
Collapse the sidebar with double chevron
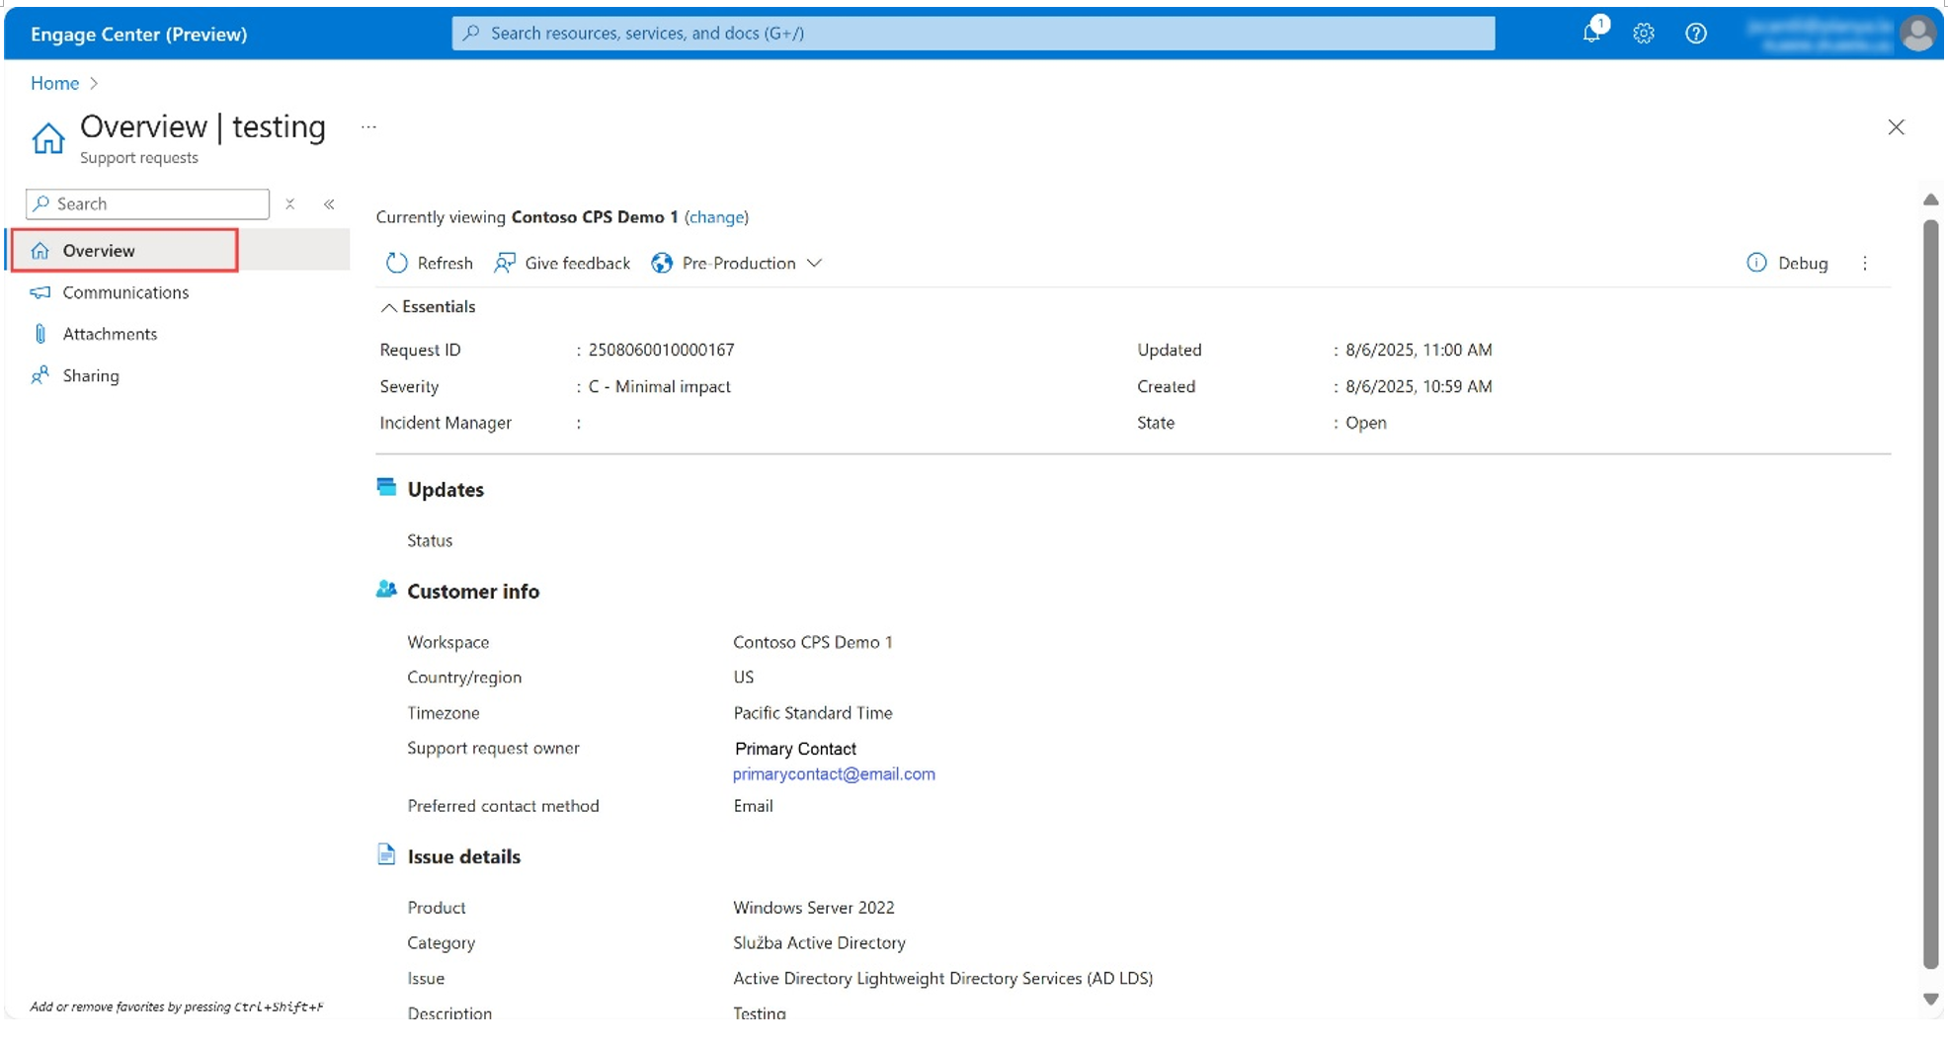click(x=329, y=203)
